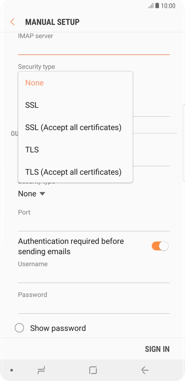The width and height of the screenshot is (185, 381).
Task: Tap the dot indicator at bottom left
Action: click(x=11, y=370)
